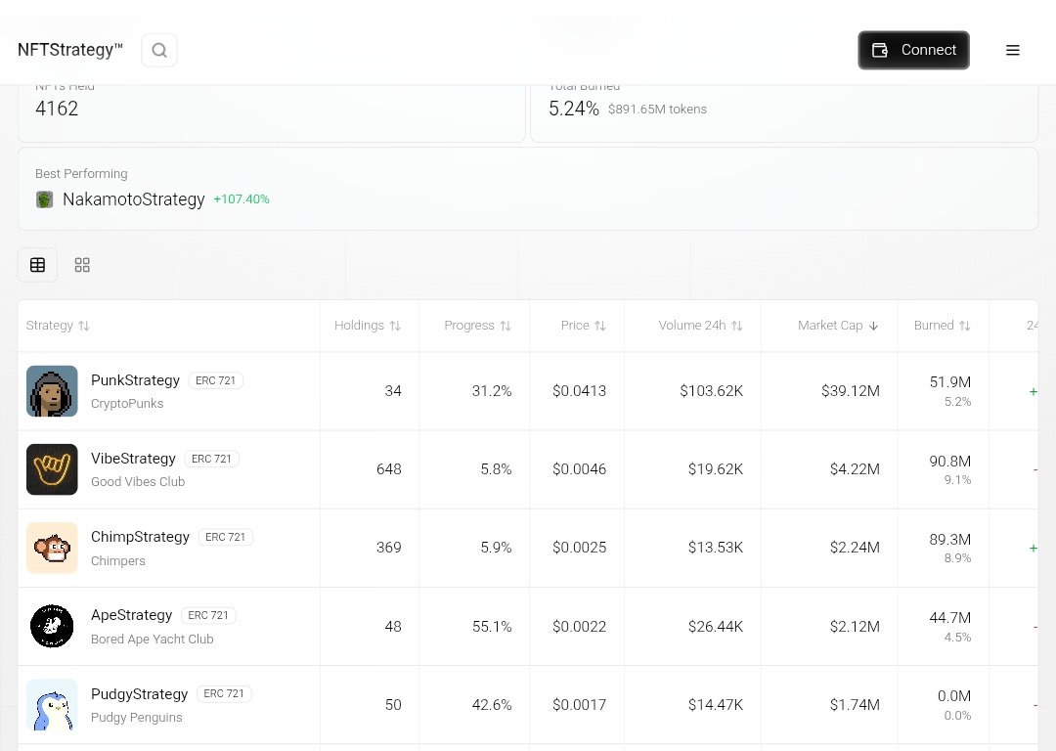
Task: Open the hamburger menu
Action: tap(1012, 51)
